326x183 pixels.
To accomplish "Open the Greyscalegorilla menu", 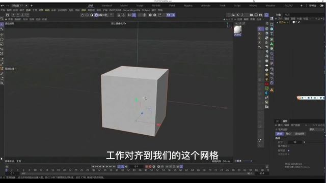I will point(131,10).
